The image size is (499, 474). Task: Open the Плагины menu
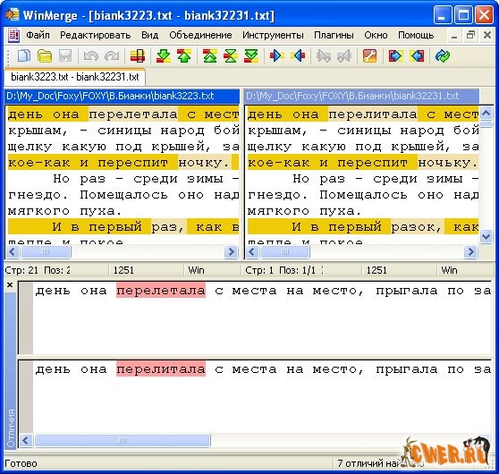334,35
